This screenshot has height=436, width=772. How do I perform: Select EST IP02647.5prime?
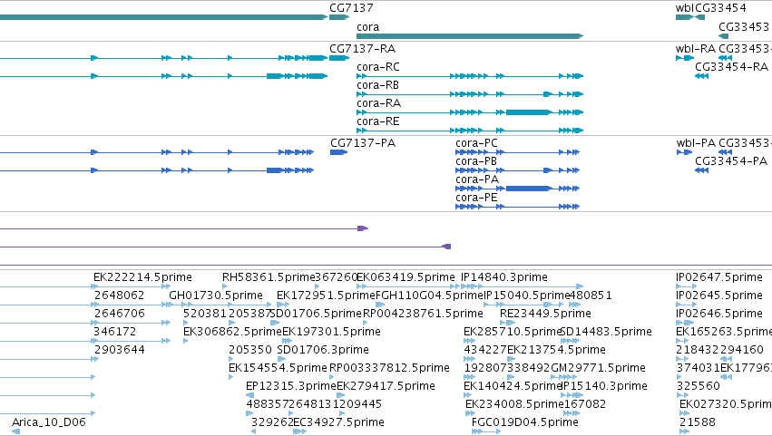(719, 277)
